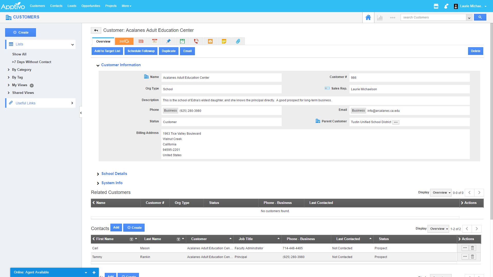Screen dimensions: 493x277
Task: Filter Contacts by Last Name
Action: point(178,239)
